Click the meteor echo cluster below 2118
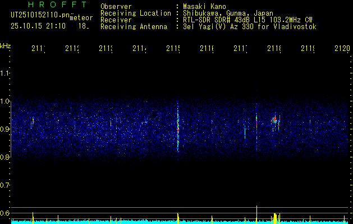353x224 pixels. click(x=276, y=123)
